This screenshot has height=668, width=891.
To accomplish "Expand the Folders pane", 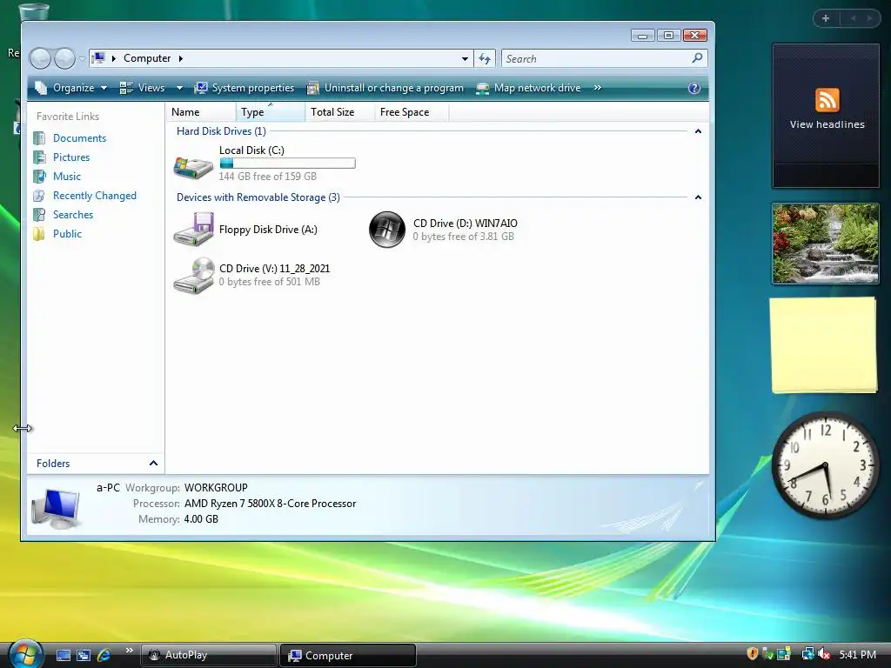I will pos(153,464).
